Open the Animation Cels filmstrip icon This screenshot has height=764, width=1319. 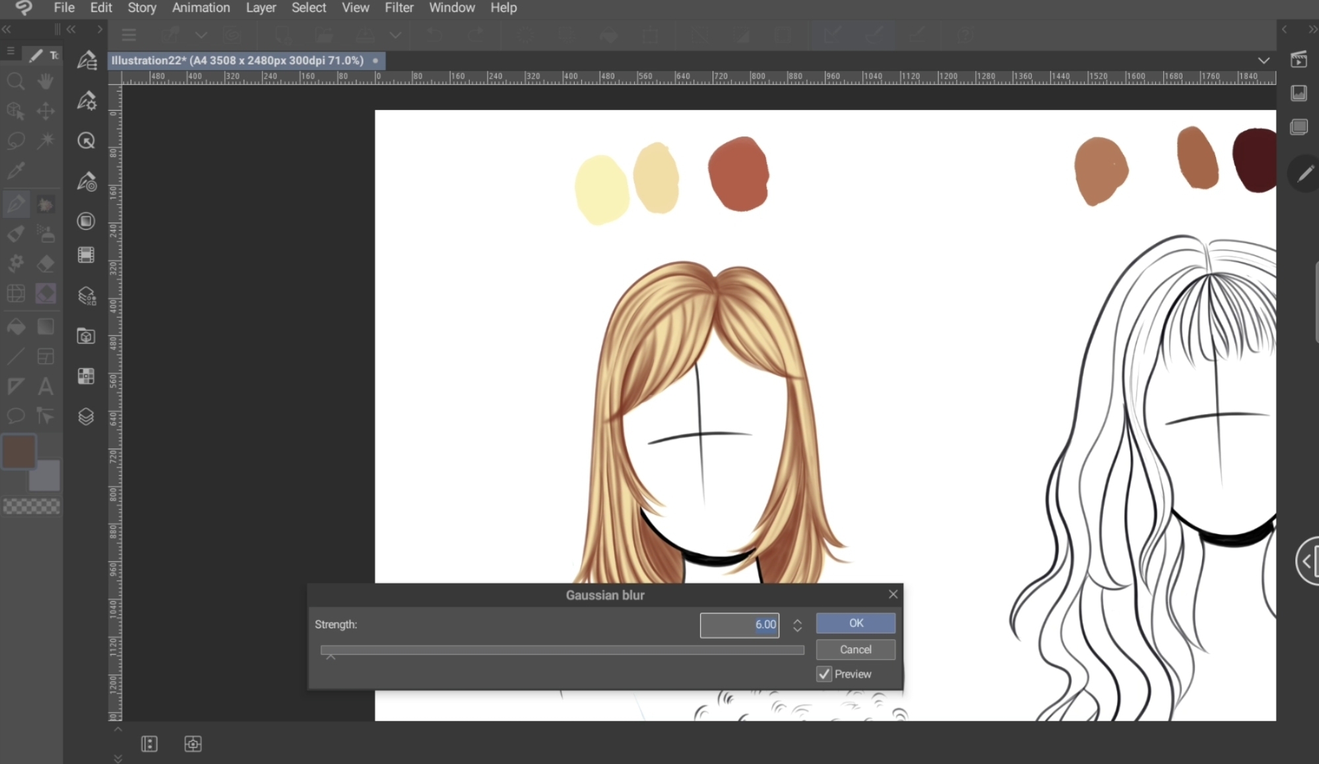[x=86, y=254]
